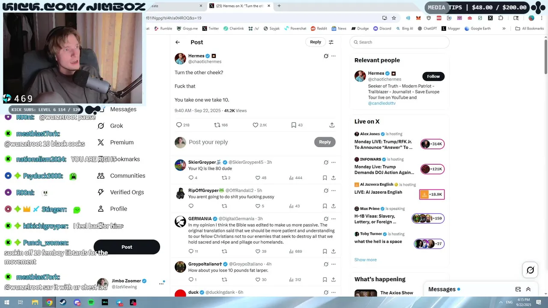Image resolution: width=548 pixels, height=308 pixels.
Task: Click the back arrow beside Post
Action: point(178,42)
